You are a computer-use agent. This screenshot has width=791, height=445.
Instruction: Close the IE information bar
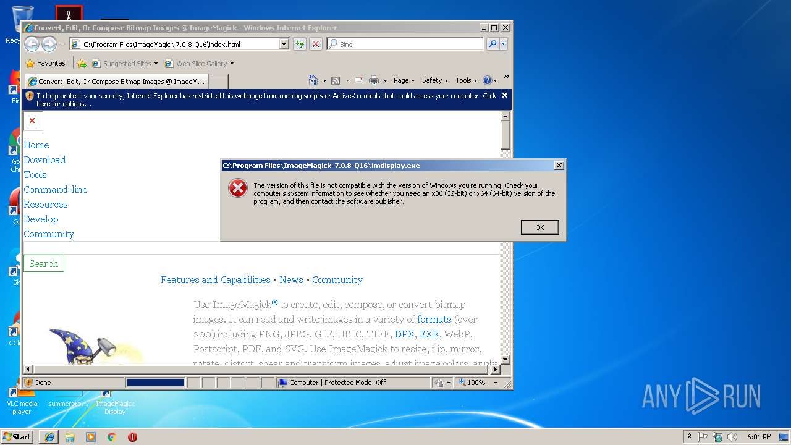pyautogui.click(x=505, y=95)
